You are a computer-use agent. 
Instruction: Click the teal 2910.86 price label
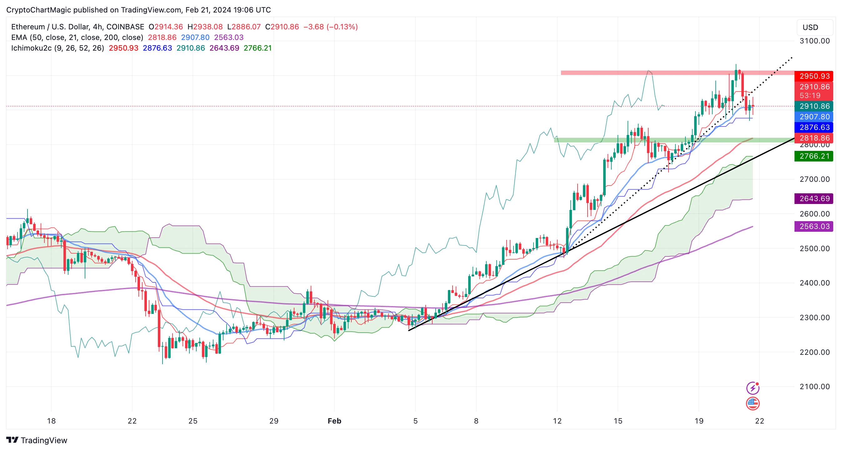[814, 106]
